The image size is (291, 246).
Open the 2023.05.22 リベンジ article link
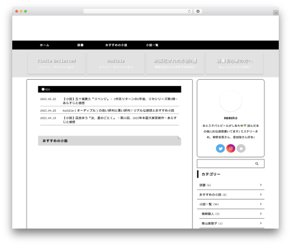(120, 101)
